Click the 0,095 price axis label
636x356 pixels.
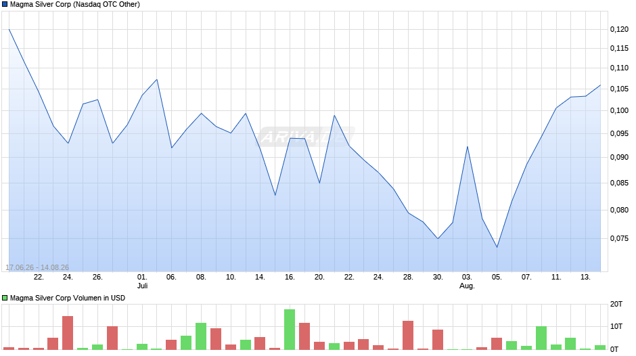coord(619,133)
